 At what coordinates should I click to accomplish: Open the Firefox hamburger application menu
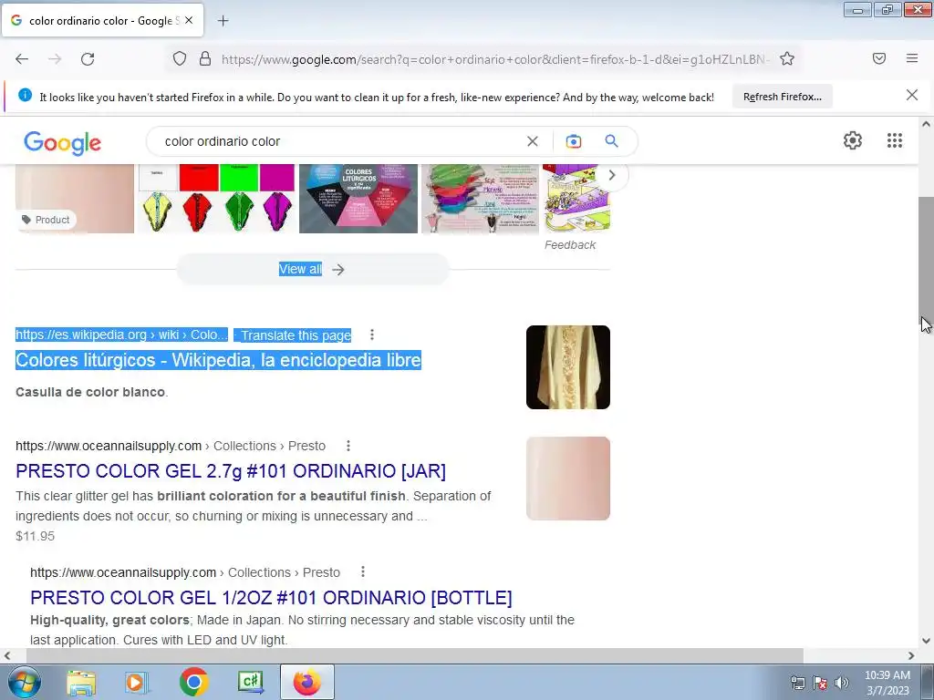[x=912, y=58]
